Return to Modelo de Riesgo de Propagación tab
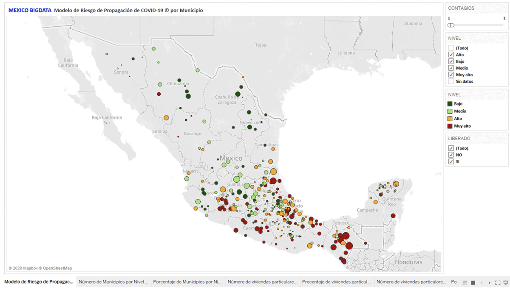Image resolution: width=510 pixels, height=292 pixels. tap(38, 281)
